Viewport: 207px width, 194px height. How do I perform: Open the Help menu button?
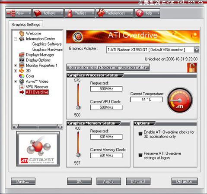(147, 13)
